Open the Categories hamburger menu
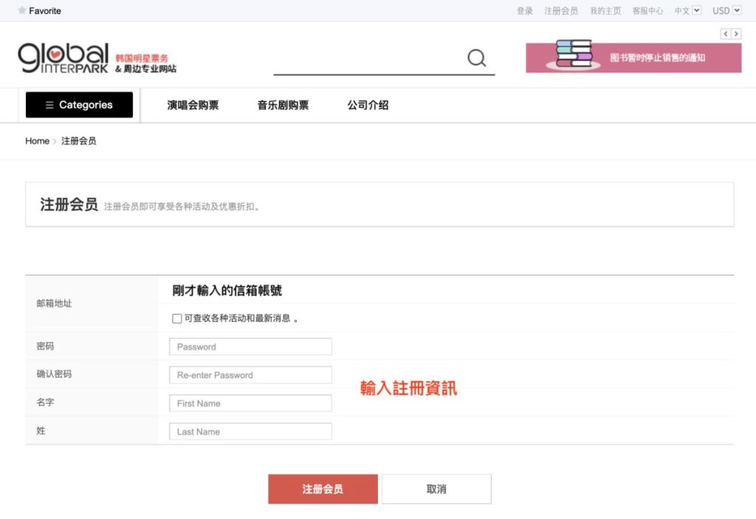Screen dimensions: 756x519 click(79, 105)
